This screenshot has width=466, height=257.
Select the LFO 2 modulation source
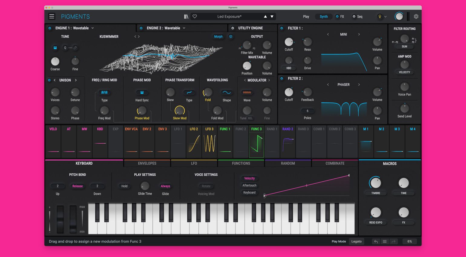pos(194,142)
